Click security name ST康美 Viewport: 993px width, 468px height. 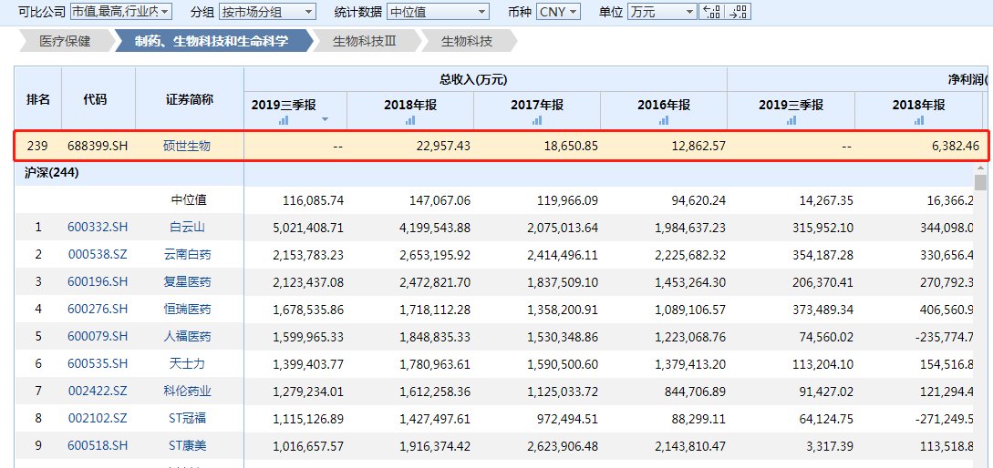pyautogui.click(x=188, y=446)
